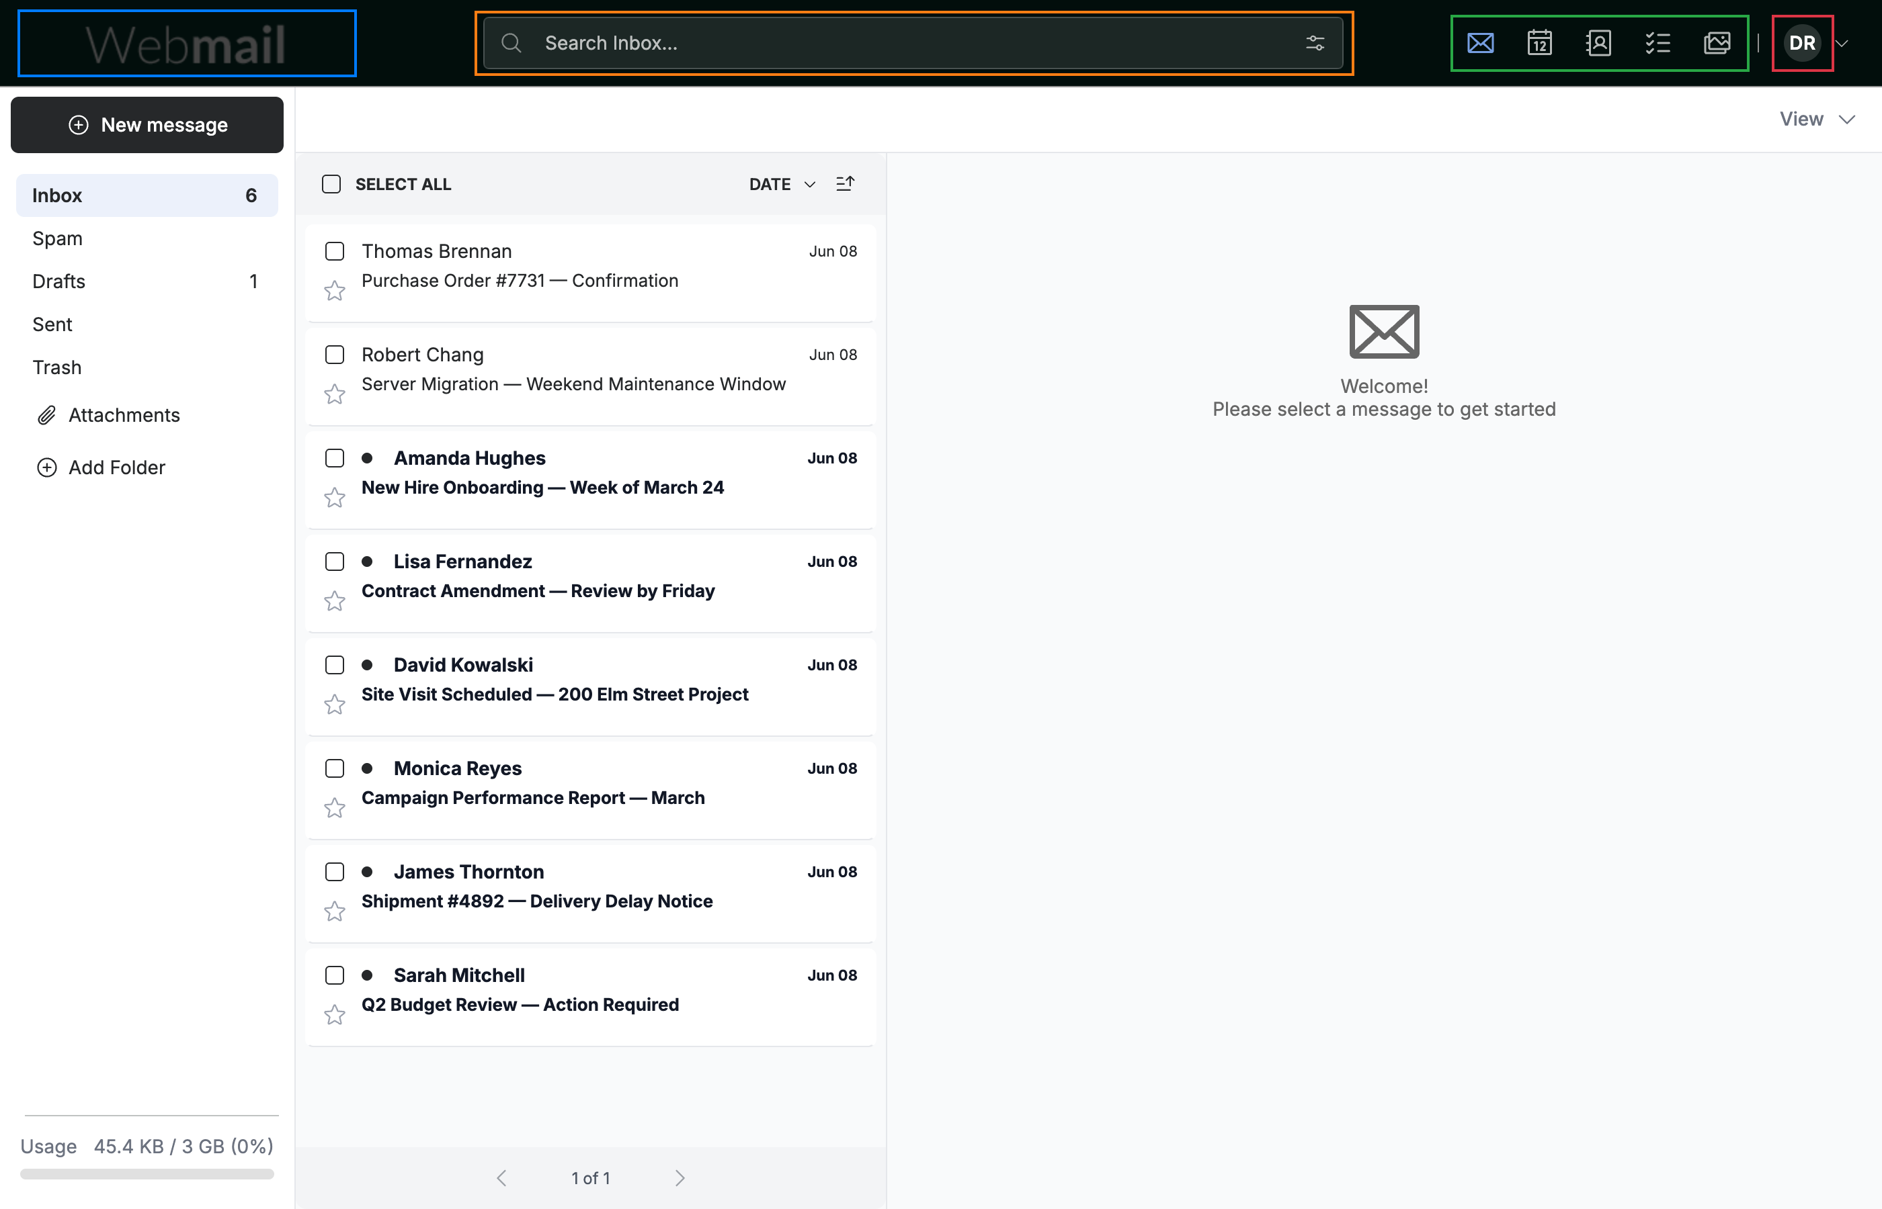Open search filter options icon

coord(1315,43)
